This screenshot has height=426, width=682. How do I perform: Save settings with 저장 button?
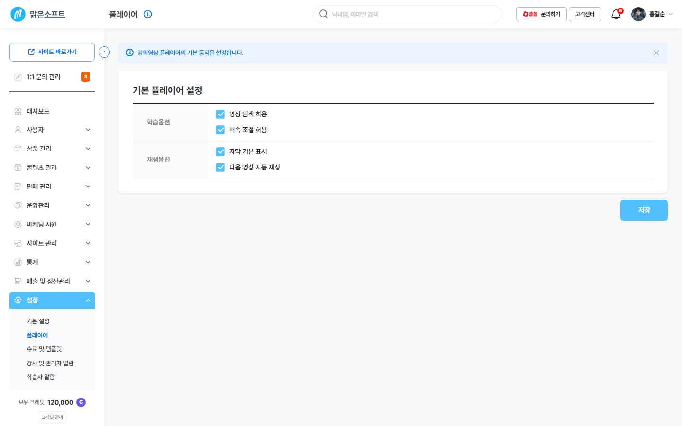coord(644,210)
